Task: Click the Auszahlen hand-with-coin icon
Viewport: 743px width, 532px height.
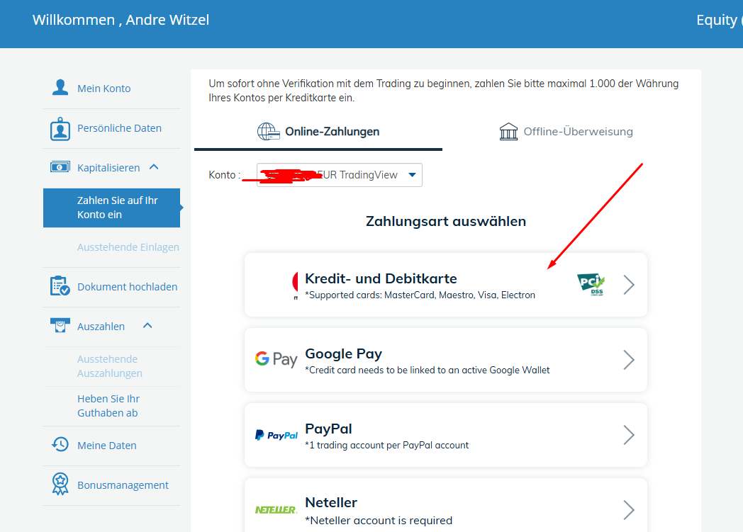Action: (x=60, y=326)
